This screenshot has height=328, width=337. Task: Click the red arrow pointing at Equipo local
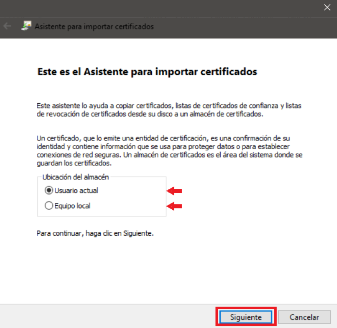coord(175,206)
